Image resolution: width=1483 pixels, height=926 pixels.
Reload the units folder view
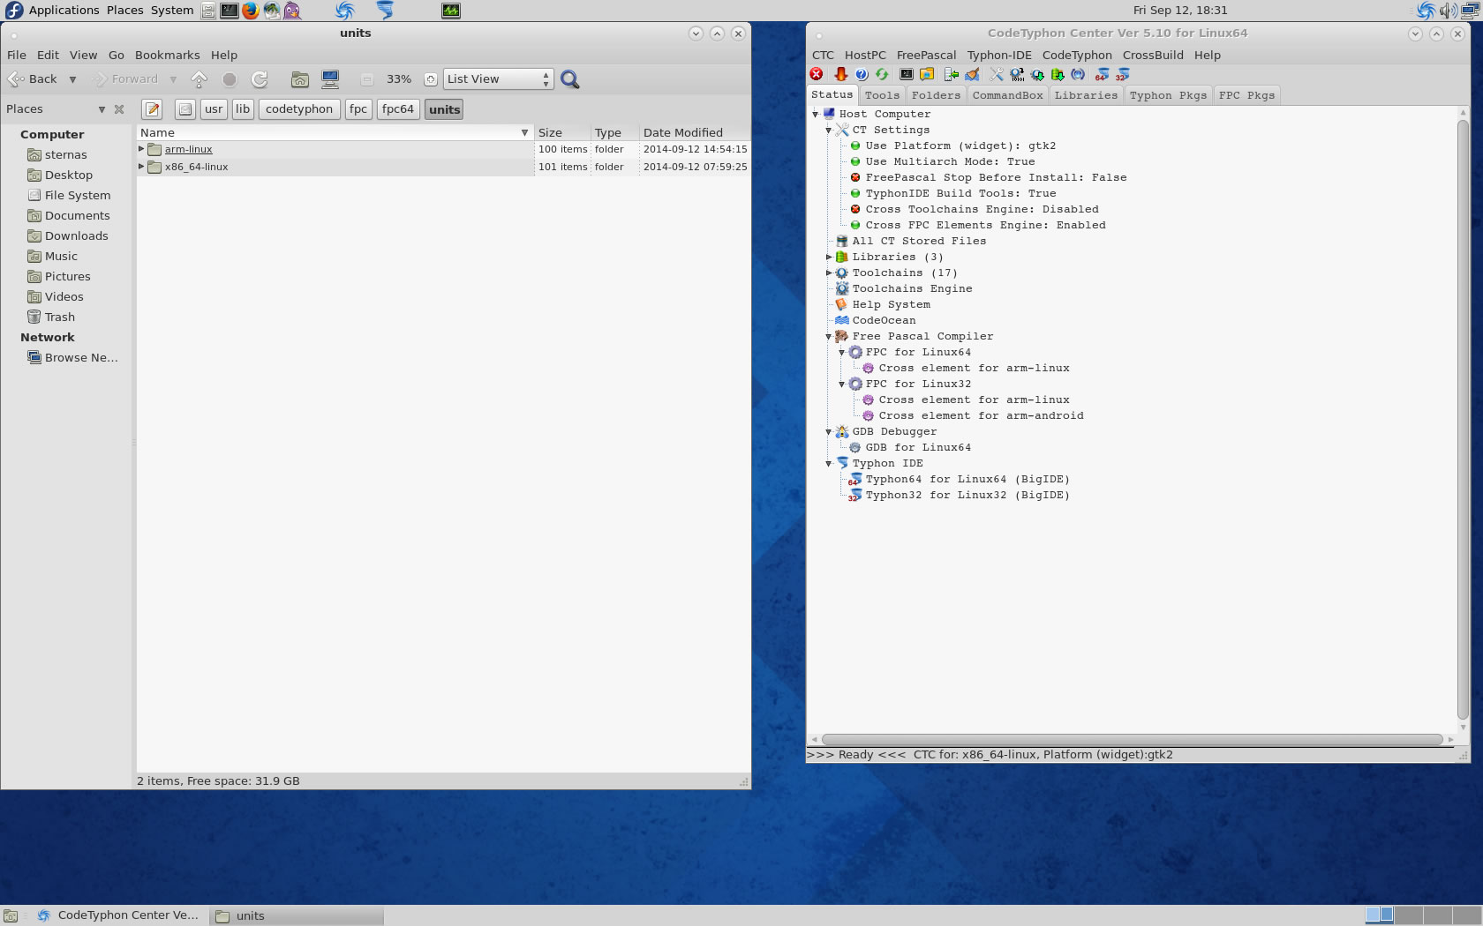click(x=260, y=79)
